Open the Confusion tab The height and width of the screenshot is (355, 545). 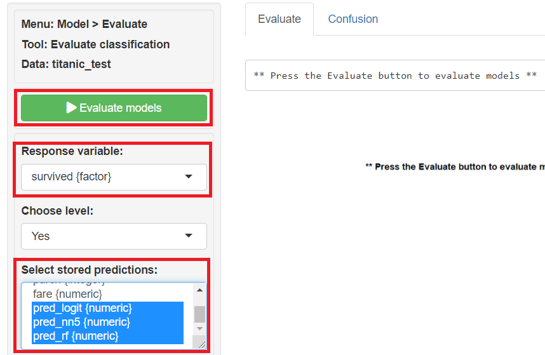click(x=353, y=19)
